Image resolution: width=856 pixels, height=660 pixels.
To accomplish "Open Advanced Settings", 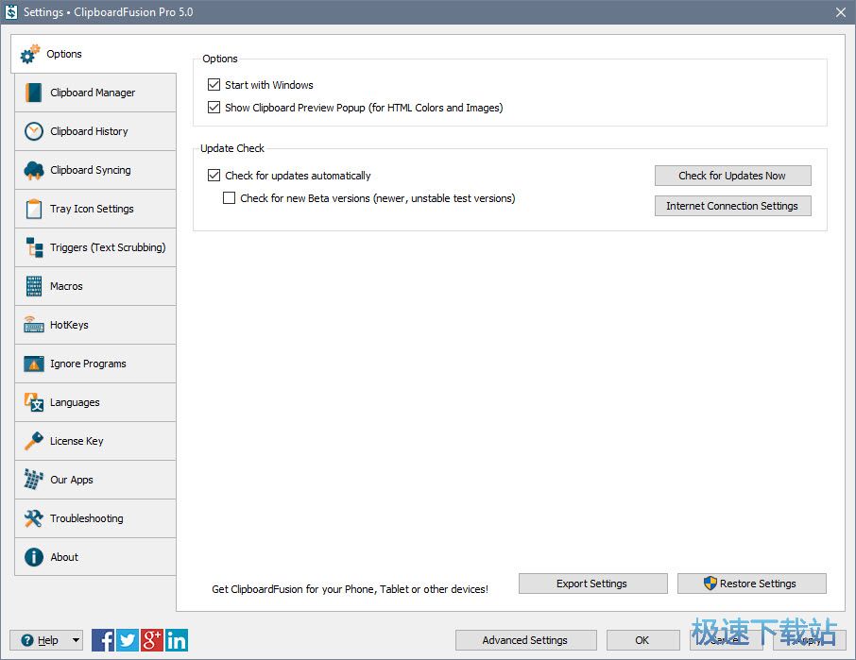I will tap(525, 640).
